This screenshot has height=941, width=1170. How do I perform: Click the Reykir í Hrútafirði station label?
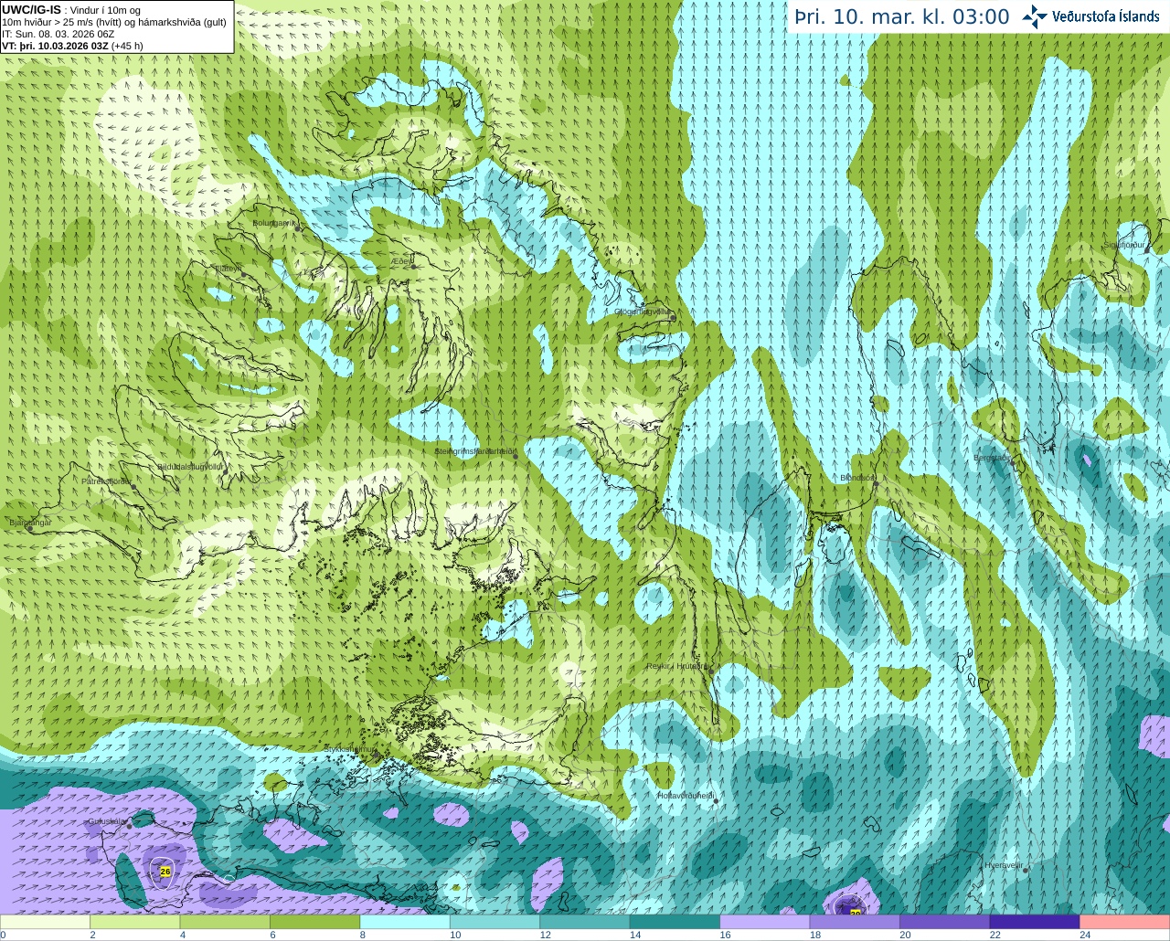(677, 666)
